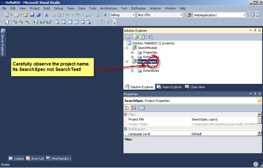263x168 pixels.
Task: Open the Architecture menu
Action: 108,8
